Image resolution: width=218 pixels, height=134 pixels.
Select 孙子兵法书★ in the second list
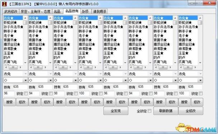tap(38, 27)
